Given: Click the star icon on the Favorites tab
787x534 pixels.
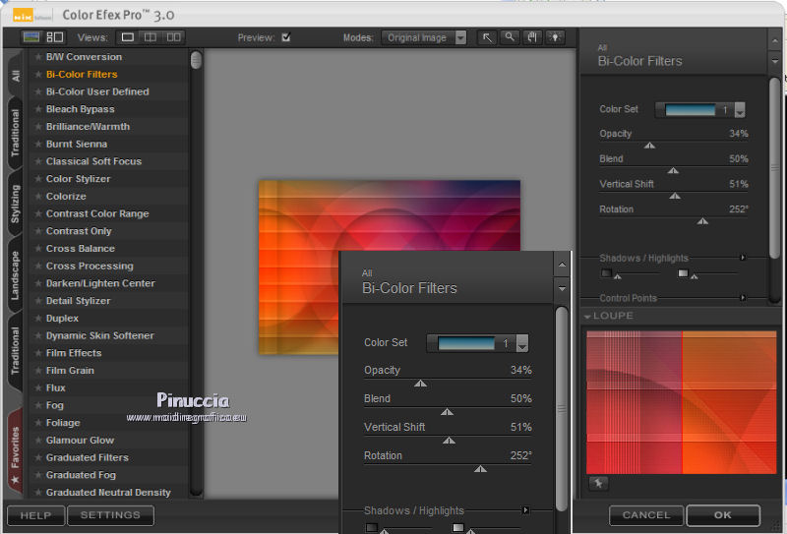Looking at the screenshot, I should [x=15, y=480].
